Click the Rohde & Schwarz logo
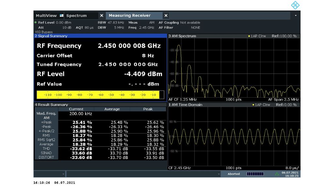Screen dimensions: 334x188 pyautogui.click(x=295, y=5)
